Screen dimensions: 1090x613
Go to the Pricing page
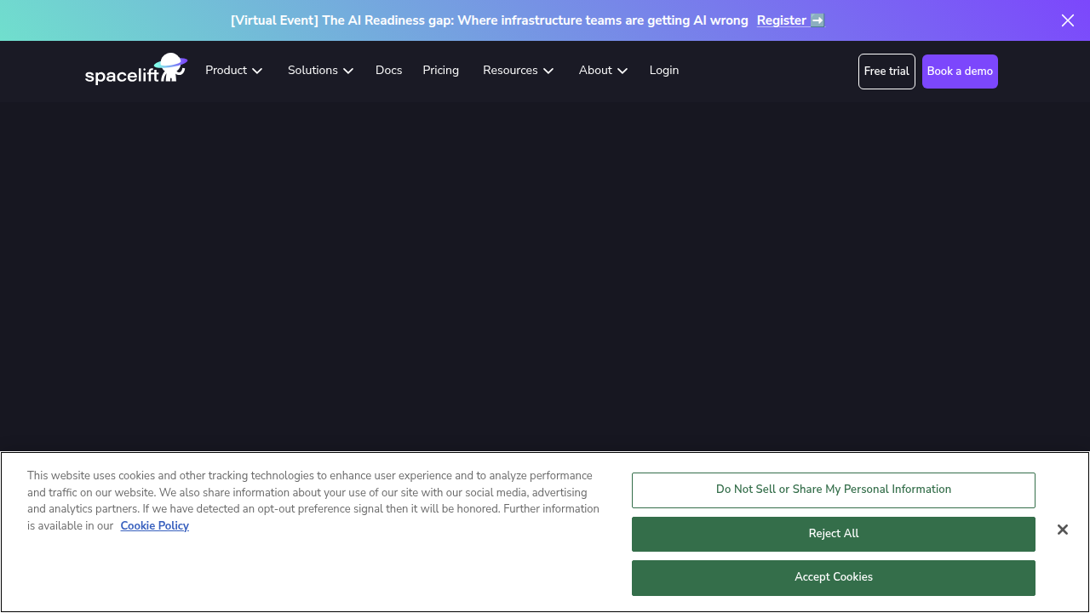[x=440, y=71]
